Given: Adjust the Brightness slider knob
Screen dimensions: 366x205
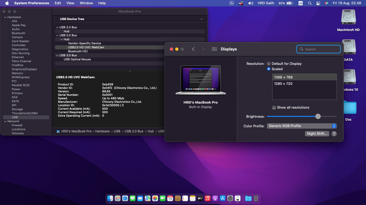Looking at the screenshot, I should 318,116.
